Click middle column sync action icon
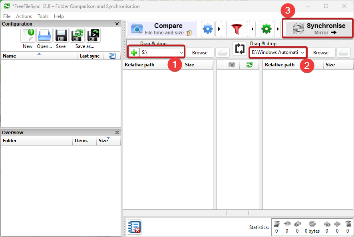The width and height of the screenshot is (354, 237). pyautogui.click(x=249, y=65)
